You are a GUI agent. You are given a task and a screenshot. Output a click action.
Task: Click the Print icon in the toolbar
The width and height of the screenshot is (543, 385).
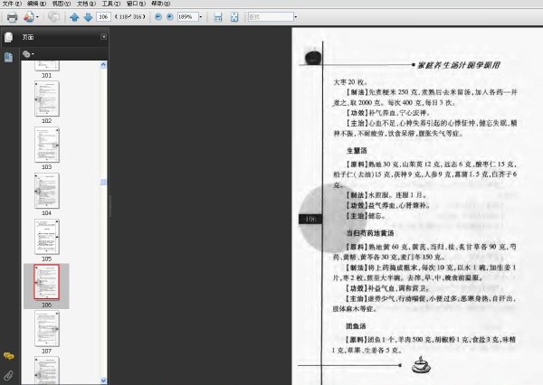click(12, 17)
